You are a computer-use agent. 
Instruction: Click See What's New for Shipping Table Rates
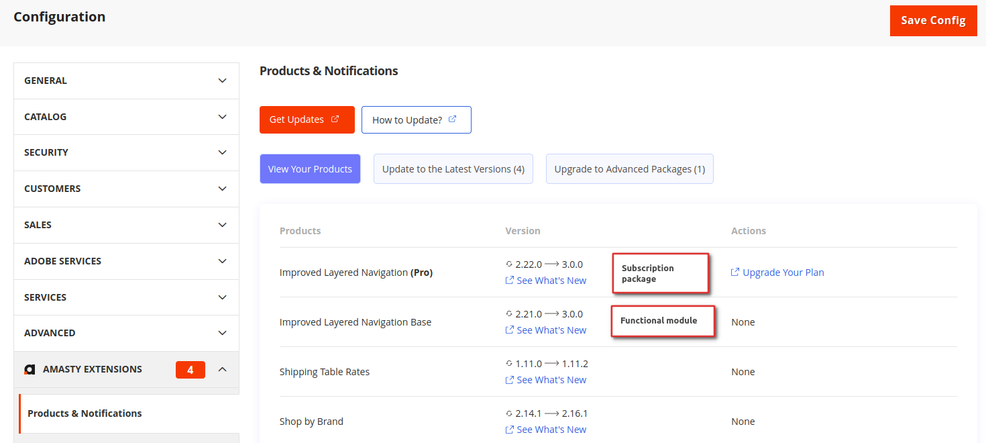click(551, 380)
